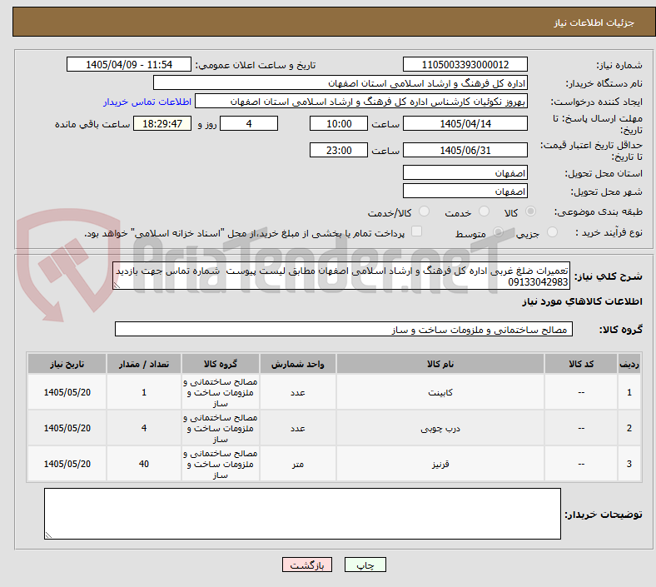Click the گروه کالا column header in table
The image size is (656, 587).
pos(221,364)
